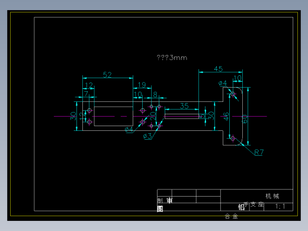This screenshot has width=308, height=231.
Task: Click the 45 dimension text
Action: click(219, 69)
